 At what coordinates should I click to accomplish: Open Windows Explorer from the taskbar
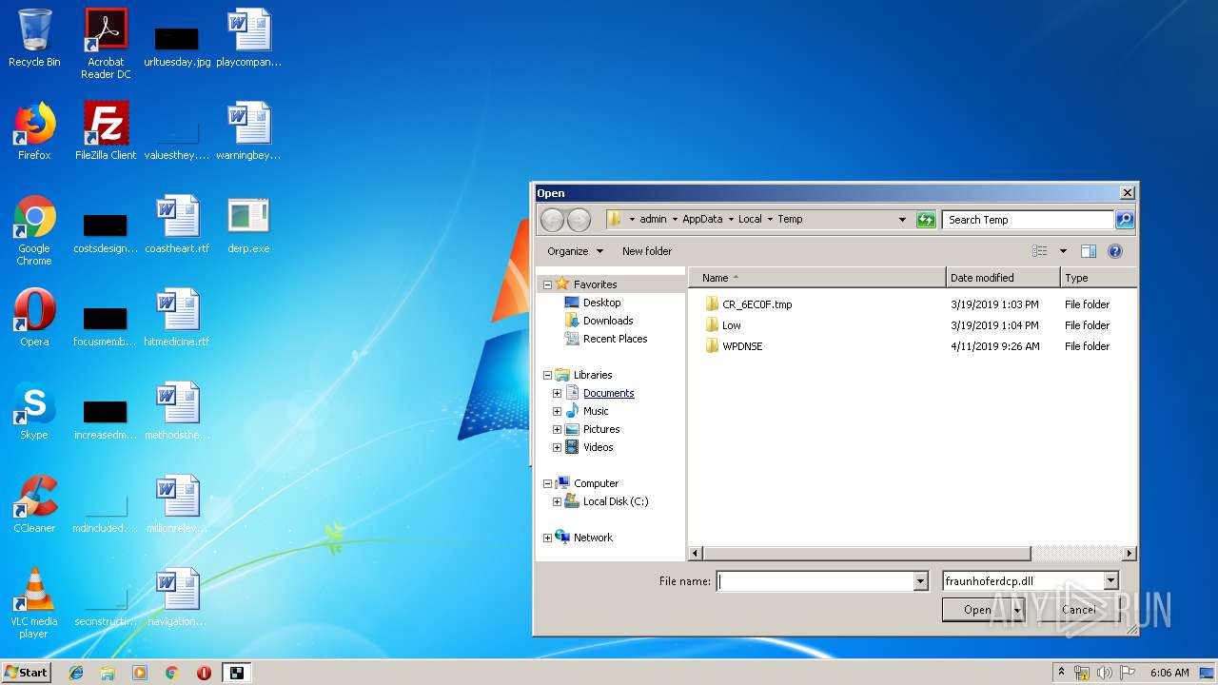tap(108, 673)
